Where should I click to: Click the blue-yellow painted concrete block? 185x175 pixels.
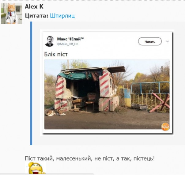[127, 97]
